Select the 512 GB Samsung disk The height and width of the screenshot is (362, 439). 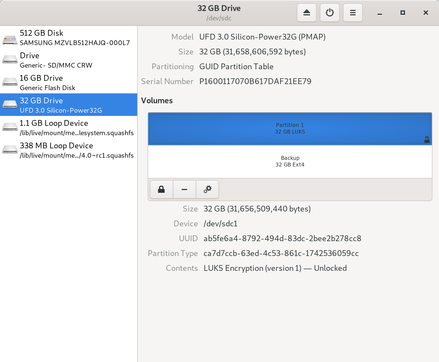pyautogui.click(x=69, y=37)
